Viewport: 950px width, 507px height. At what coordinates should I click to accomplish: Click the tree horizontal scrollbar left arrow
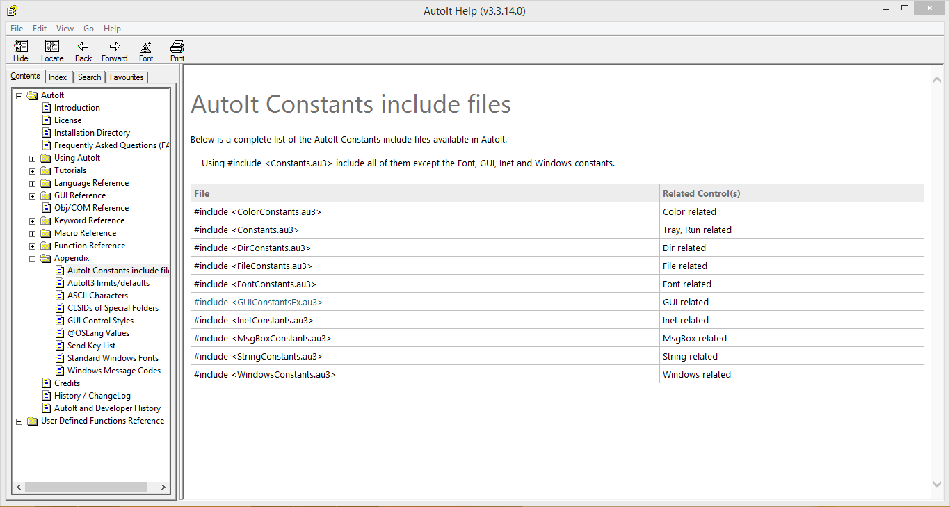(19, 488)
